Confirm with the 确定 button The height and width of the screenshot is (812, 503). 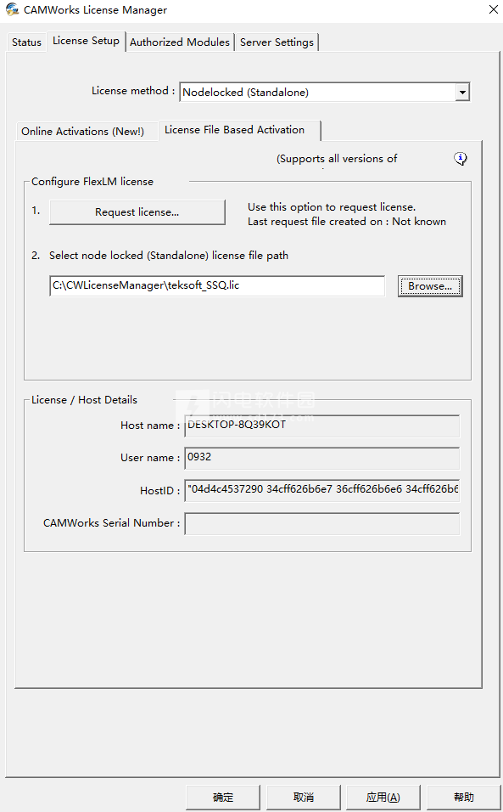(x=223, y=797)
